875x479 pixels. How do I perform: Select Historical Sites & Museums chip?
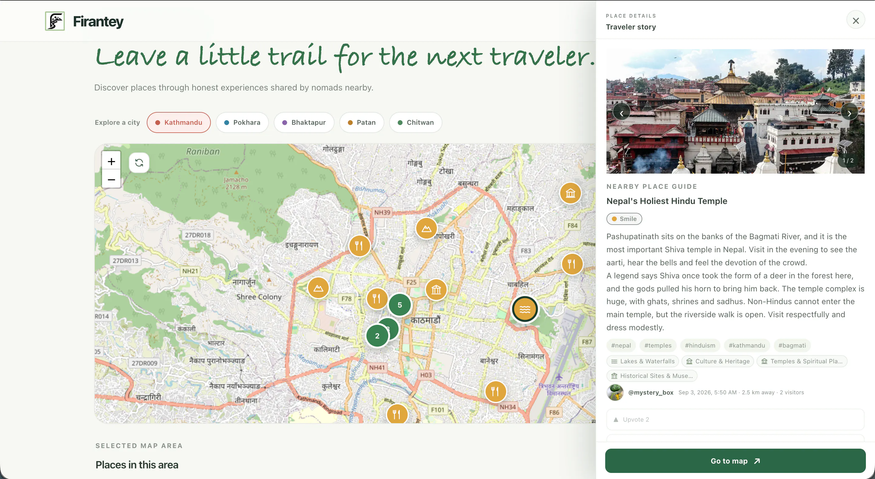tap(652, 376)
